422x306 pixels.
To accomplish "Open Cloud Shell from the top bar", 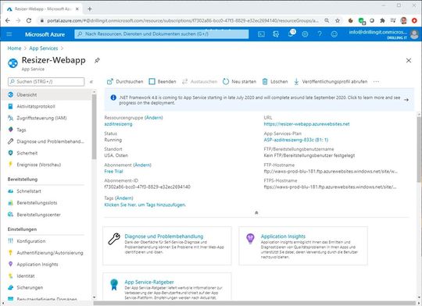I will (x=261, y=34).
